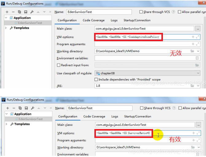Click the VM options plus icon in upper dialog
The height and width of the screenshot is (157, 206).
tap(193, 37)
